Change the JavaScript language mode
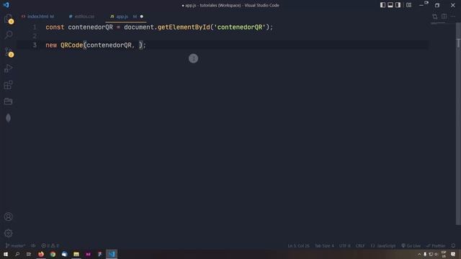 click(x=383, y=245)
